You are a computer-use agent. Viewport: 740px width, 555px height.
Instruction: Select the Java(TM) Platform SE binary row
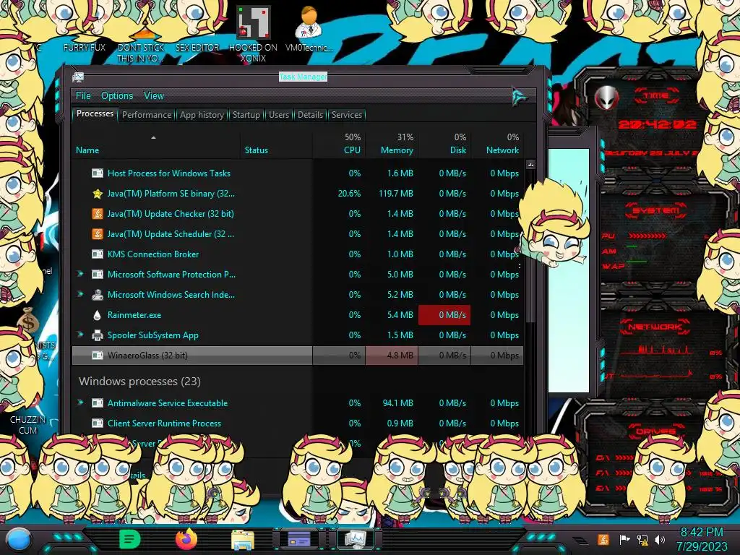(297, 194)
